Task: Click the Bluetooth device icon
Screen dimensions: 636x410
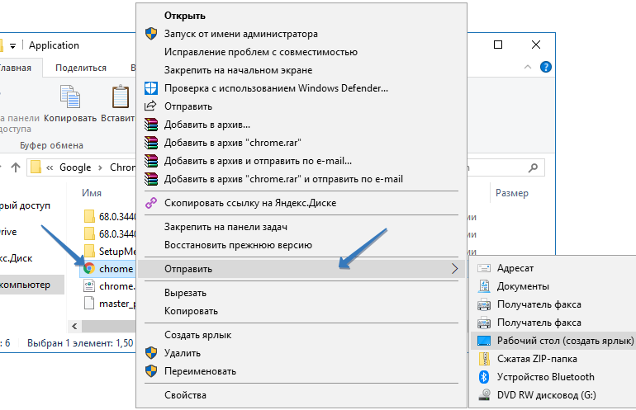Action: coord(484,377)
